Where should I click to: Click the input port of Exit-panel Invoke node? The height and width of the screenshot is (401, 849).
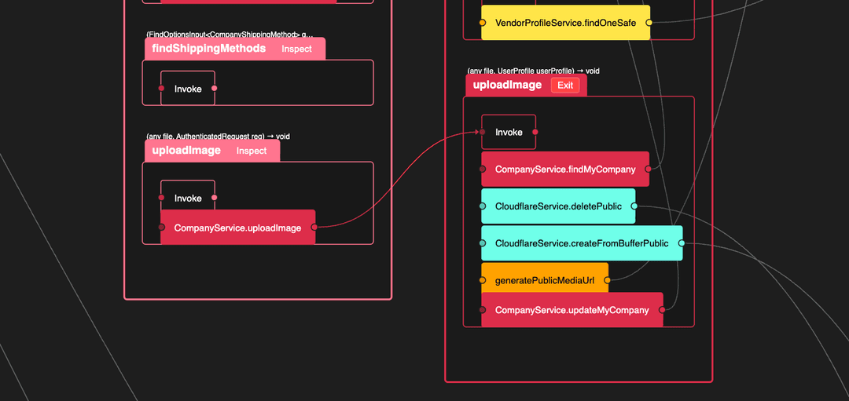(x=483, y=132)
